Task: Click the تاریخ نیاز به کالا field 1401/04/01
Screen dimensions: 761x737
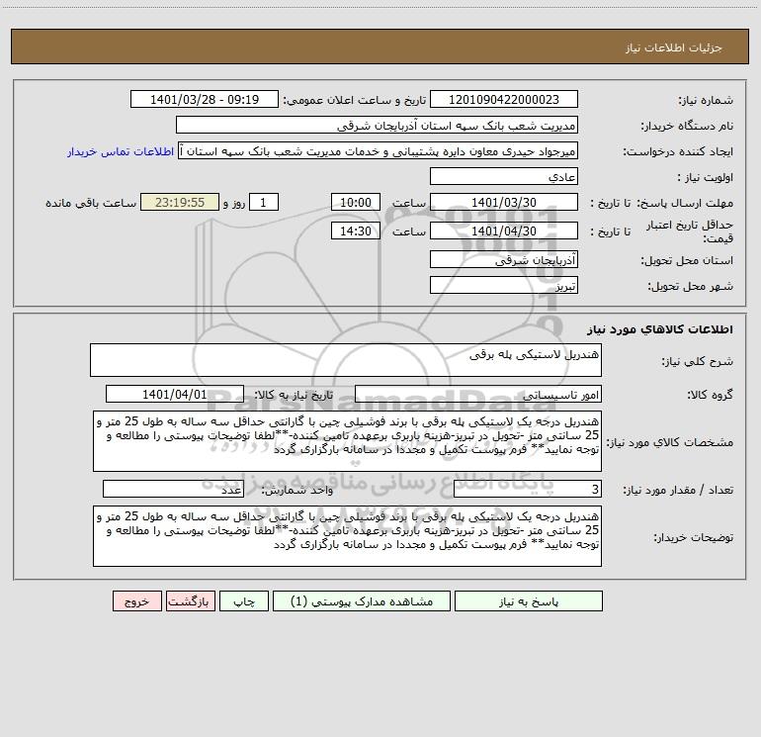Action: click(x=175, y=395)
